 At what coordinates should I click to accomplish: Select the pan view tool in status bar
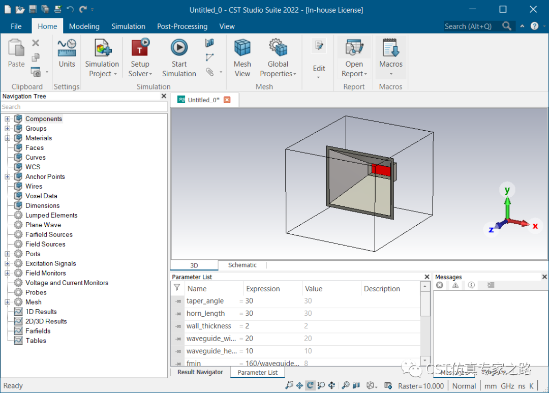pyautogui.click(x=299, y=386)
